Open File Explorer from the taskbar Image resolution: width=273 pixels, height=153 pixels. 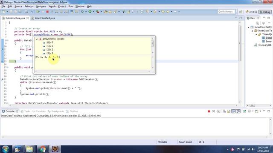[29, 149]
